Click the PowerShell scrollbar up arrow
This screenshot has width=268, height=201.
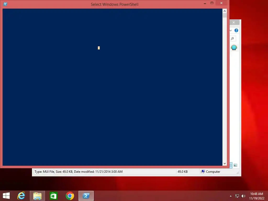(x=225, y=11)
